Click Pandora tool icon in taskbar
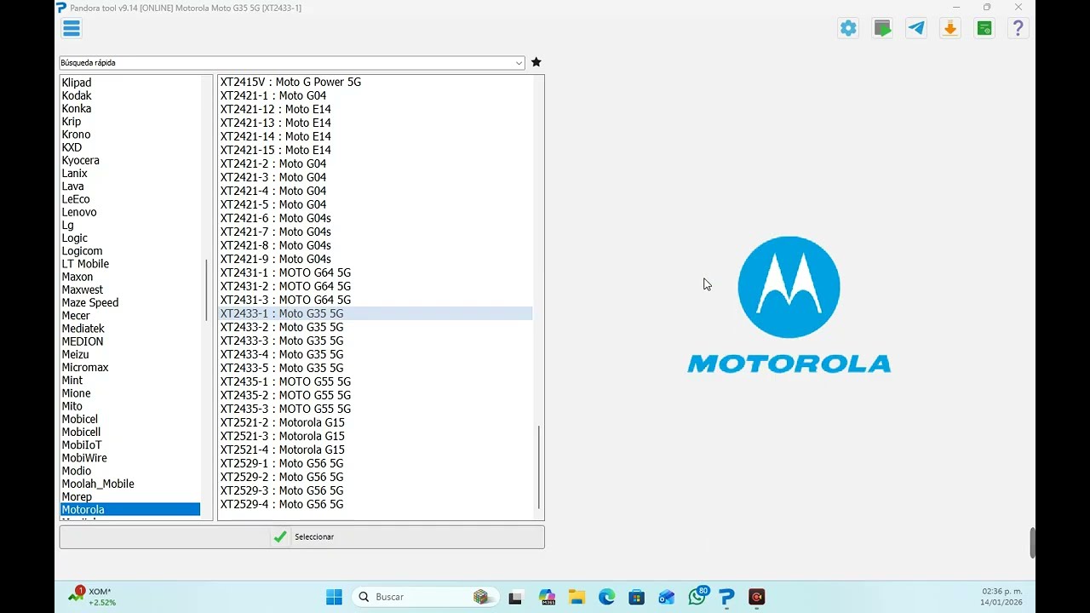Viewport: 1090px width, 613px height. click(x=726, y=598)
